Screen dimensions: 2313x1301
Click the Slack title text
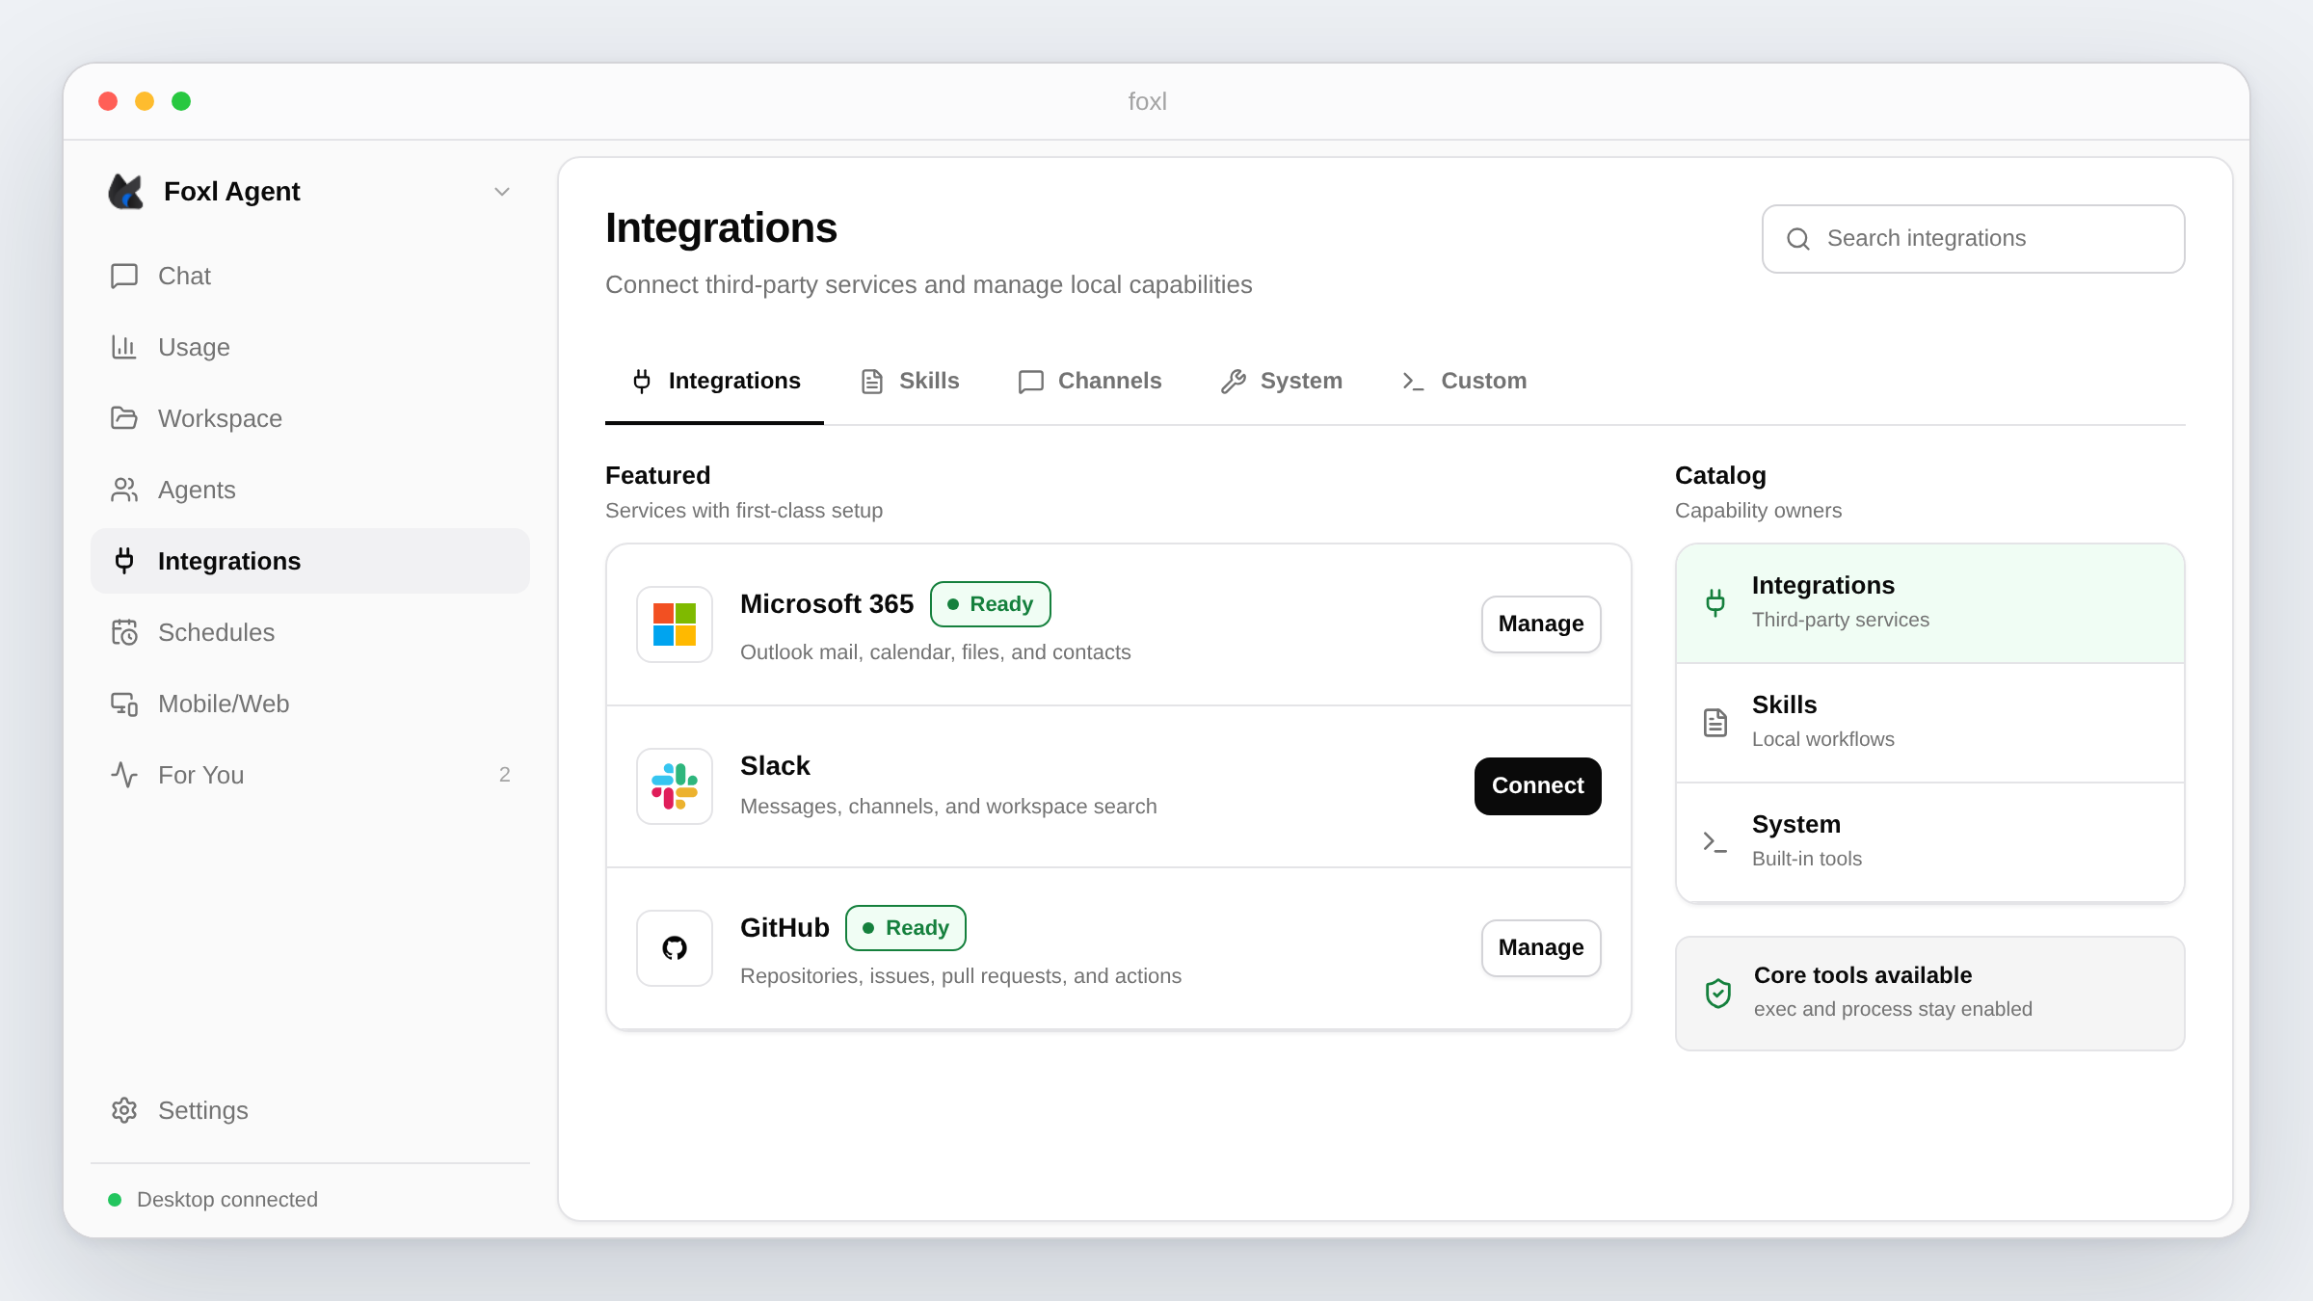pos(775,766)
